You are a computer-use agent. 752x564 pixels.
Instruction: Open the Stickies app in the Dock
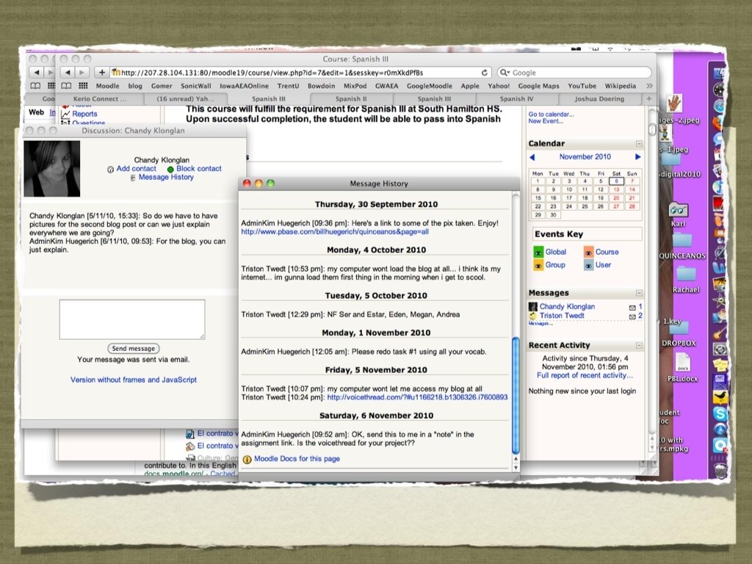pos(720,365)
